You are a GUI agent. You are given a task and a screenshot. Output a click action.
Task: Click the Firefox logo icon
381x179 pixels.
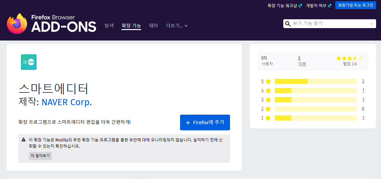17,24
